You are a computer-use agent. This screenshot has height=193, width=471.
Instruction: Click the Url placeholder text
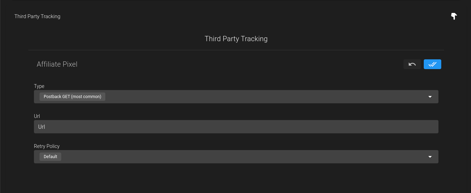[x=42, y=127]
